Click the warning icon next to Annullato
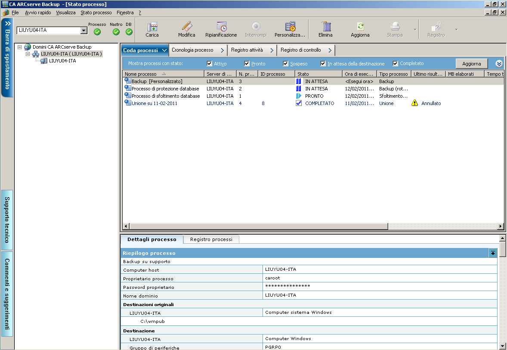The height and width of the screenshot is (350, 507). coord(415,103)
